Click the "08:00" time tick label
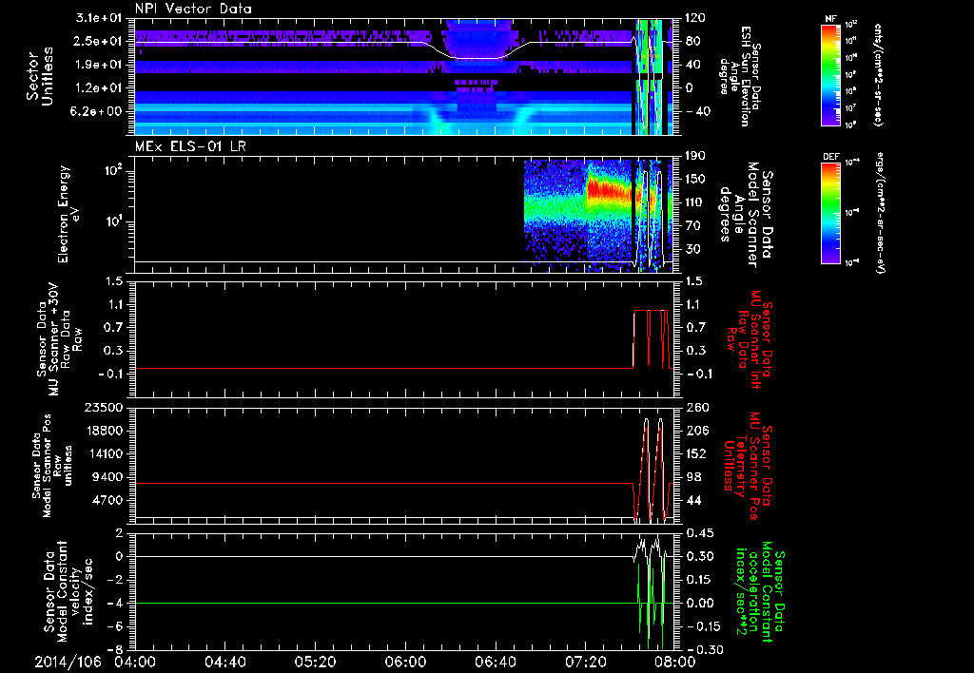 pyautogui.click(x=674, y=662)
